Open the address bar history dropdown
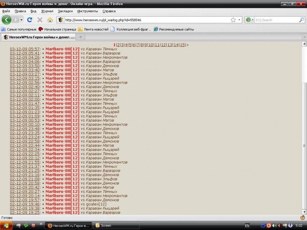This screenshot has width=307, height=230. click(x=239, y=20)
